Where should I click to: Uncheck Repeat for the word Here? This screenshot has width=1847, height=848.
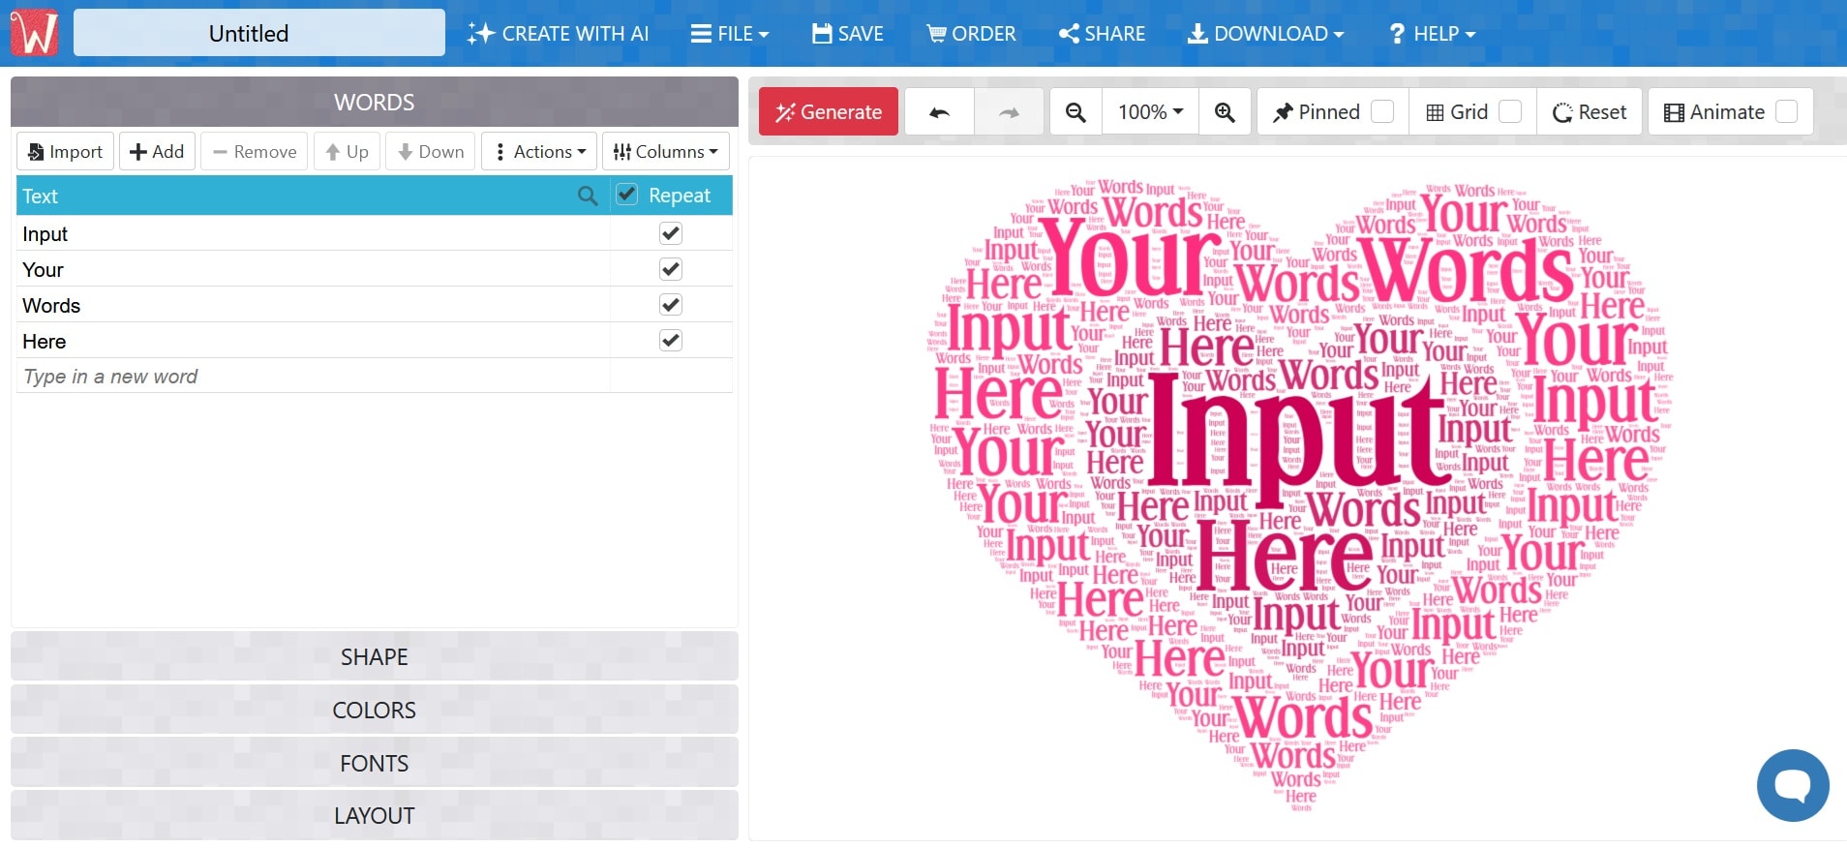671,341
